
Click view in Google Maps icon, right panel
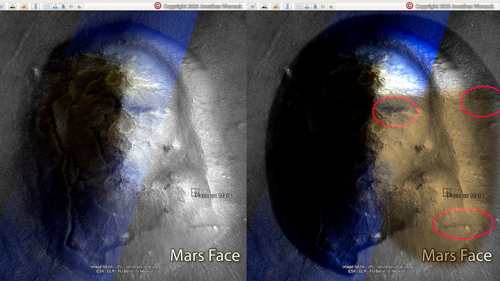323,7
